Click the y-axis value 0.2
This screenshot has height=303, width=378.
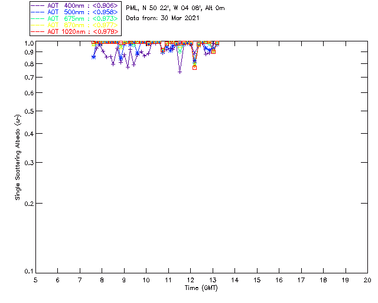point(29,204)
